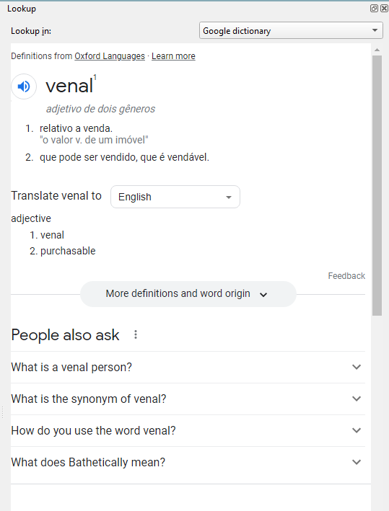Open the Google dictionary lookup dropdown
Viewport: 389px width, 511px height.
[291, 31]
